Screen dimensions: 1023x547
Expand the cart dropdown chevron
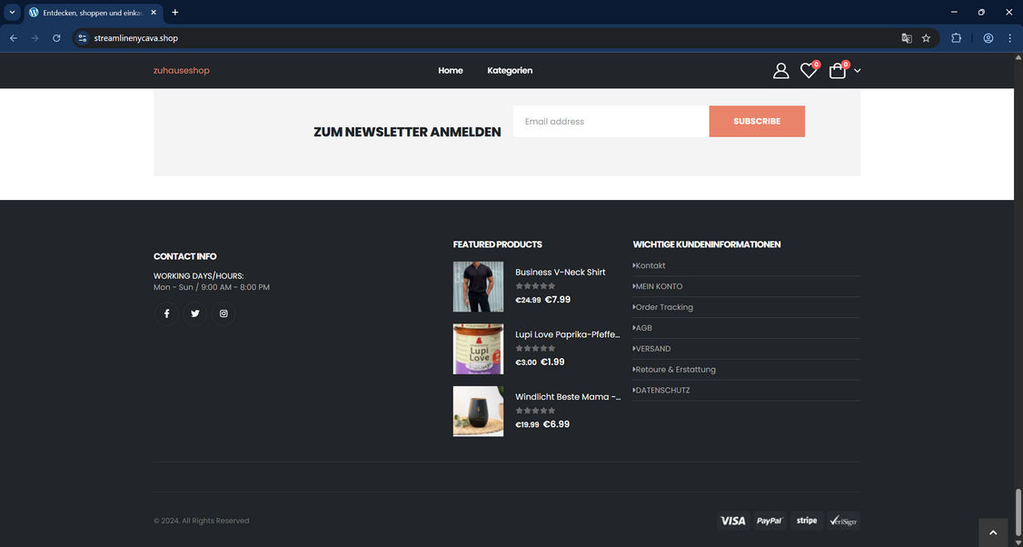point(857,71)
